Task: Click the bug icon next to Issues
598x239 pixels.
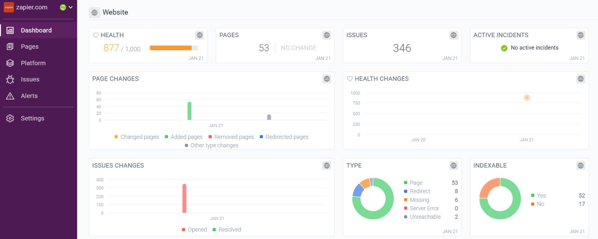Action: (x=10, y=79)
